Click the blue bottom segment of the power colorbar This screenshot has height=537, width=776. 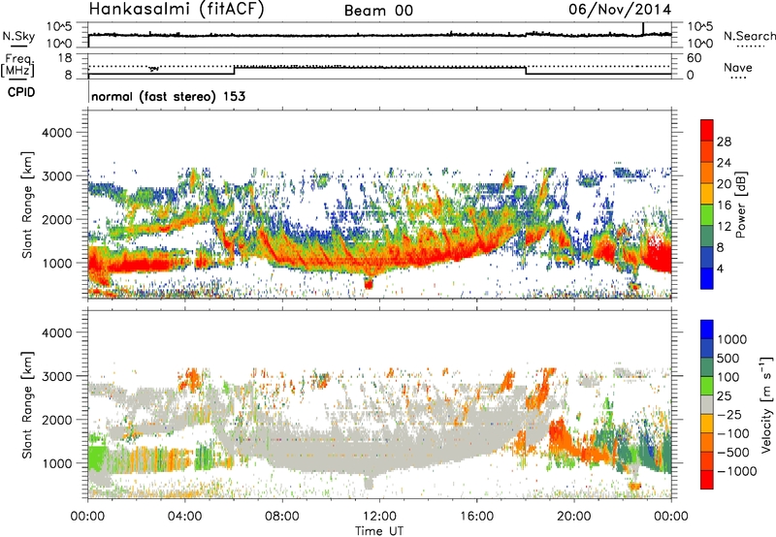(707, 278)
